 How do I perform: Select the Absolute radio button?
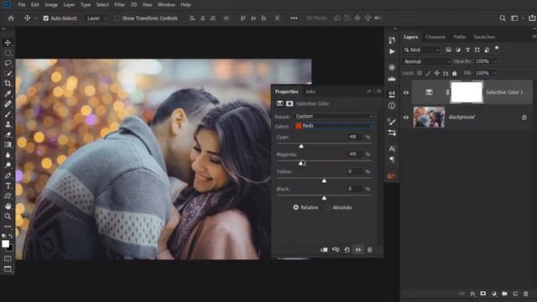click(328, 207)
